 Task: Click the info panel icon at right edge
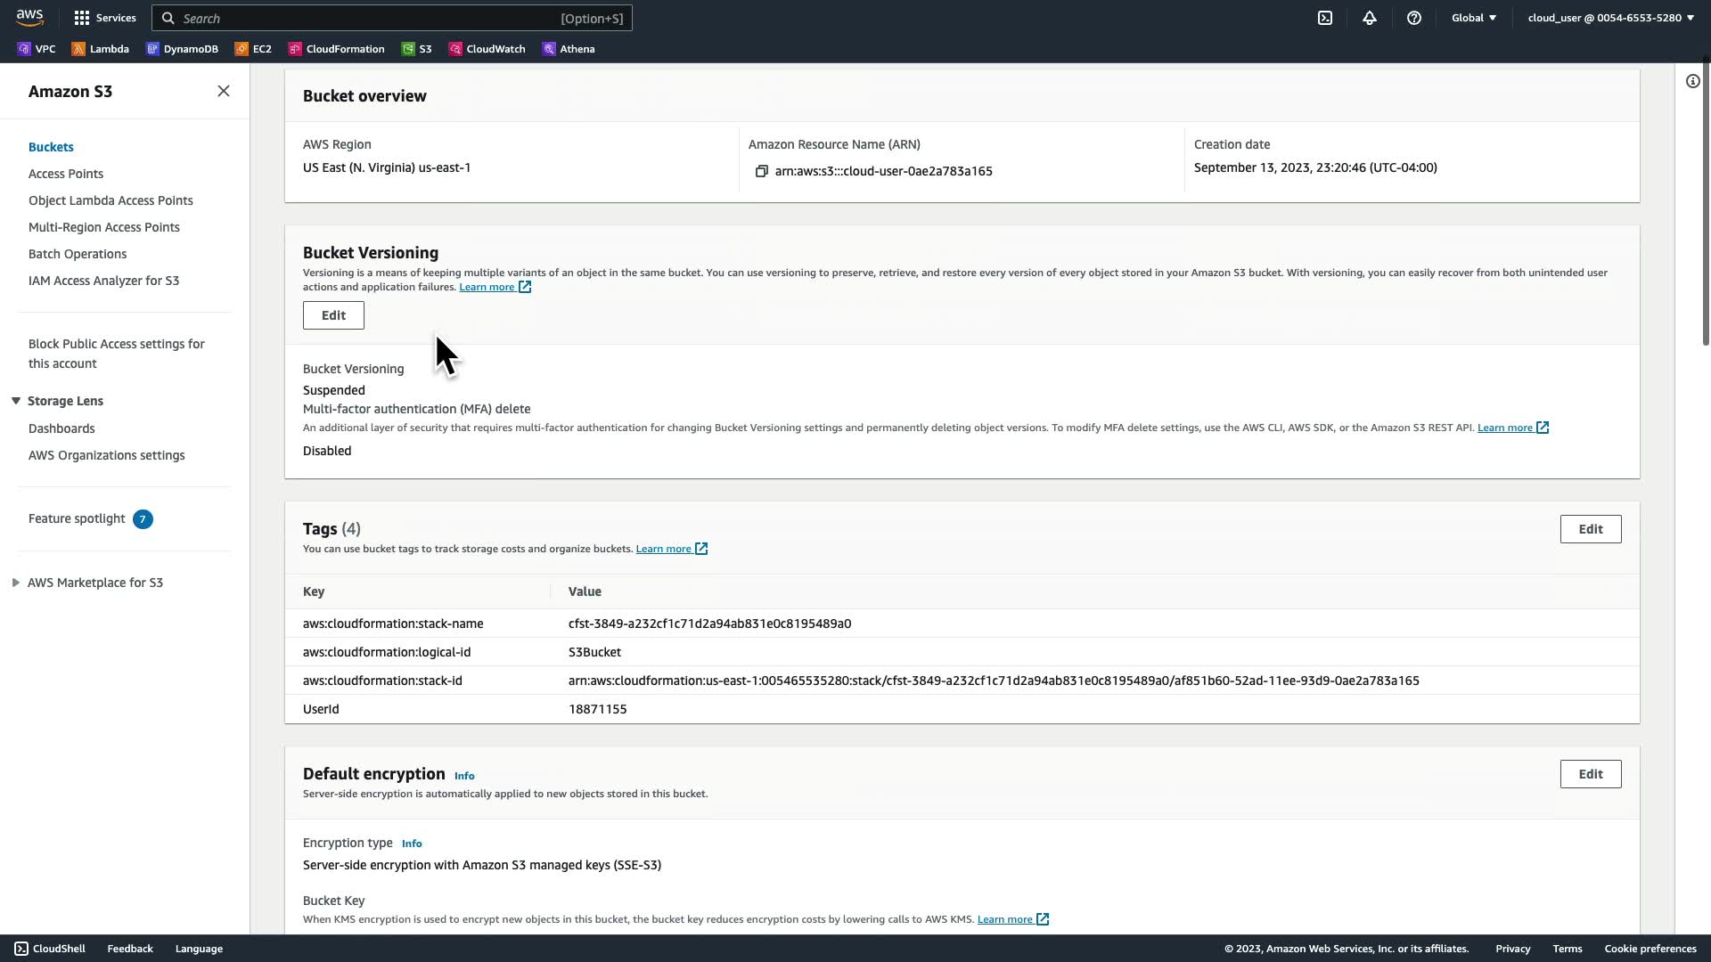(x=1692, y=81)
